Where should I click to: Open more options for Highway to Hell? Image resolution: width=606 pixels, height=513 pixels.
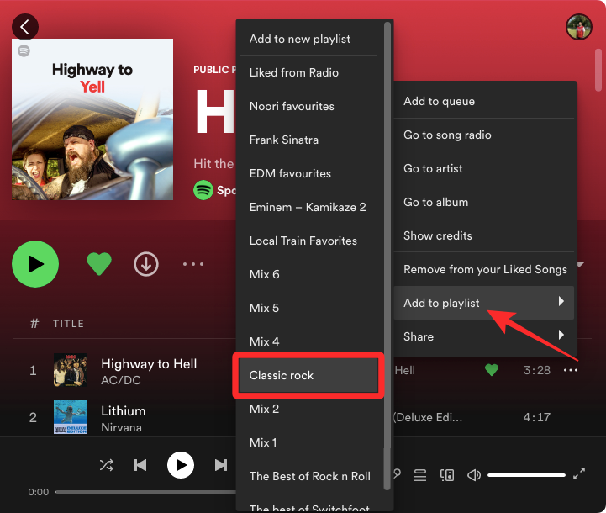tap(571, 370)
